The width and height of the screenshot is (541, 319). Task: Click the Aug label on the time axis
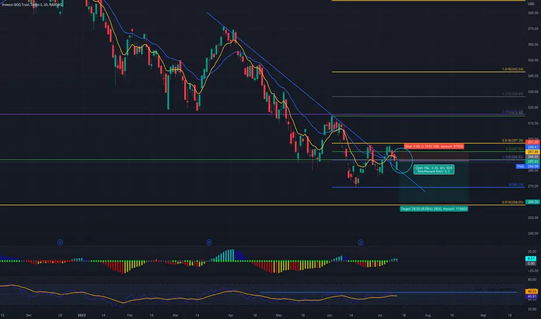coord(428,315)
